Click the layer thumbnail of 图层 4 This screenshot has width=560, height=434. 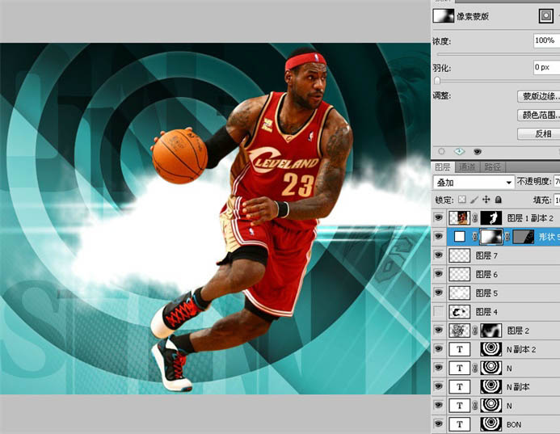coord(459,312)
